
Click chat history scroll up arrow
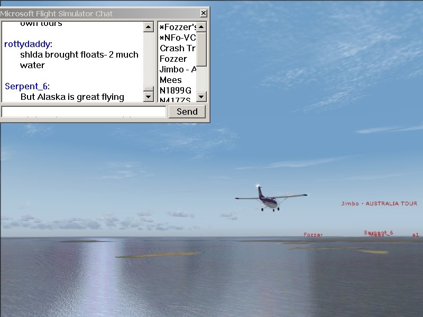pos(149,27)
